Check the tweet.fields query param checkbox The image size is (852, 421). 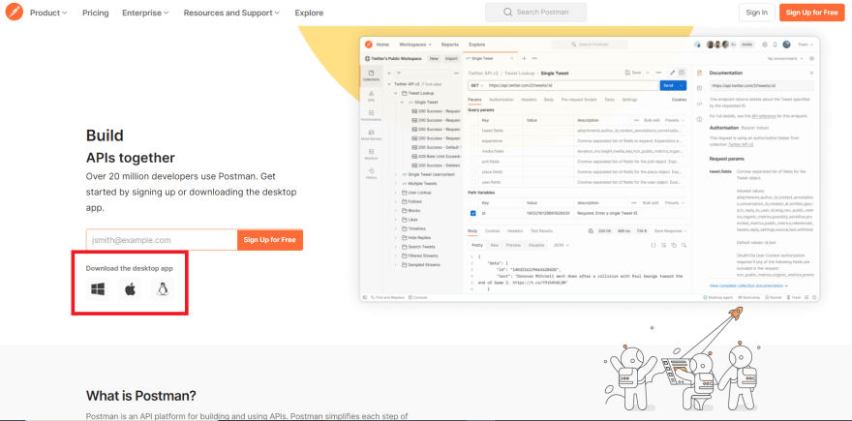[472, 131]
